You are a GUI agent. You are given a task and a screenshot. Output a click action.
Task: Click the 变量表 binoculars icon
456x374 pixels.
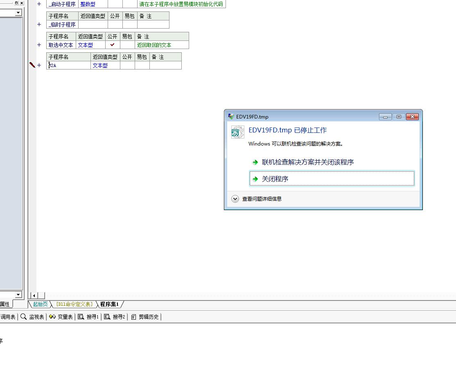(52, 316)
